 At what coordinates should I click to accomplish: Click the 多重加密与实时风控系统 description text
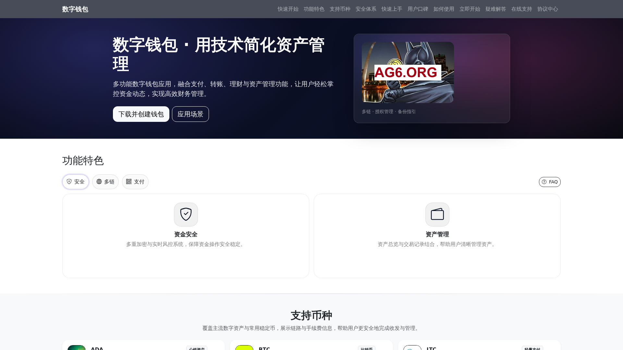(x=186, y=244)
